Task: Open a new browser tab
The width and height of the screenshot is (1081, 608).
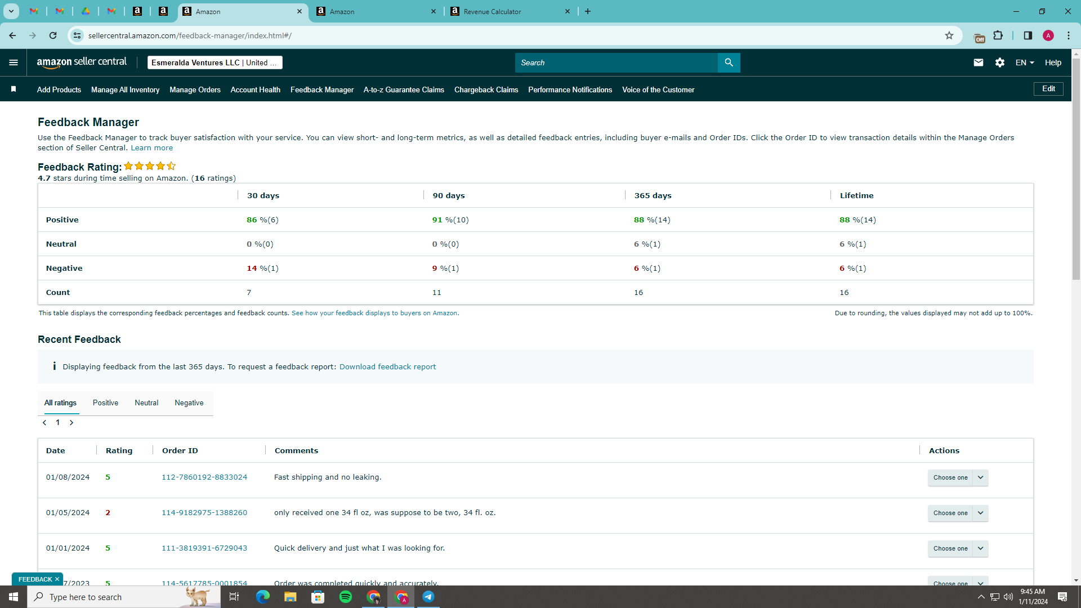Action: click(x=588, y=11)
